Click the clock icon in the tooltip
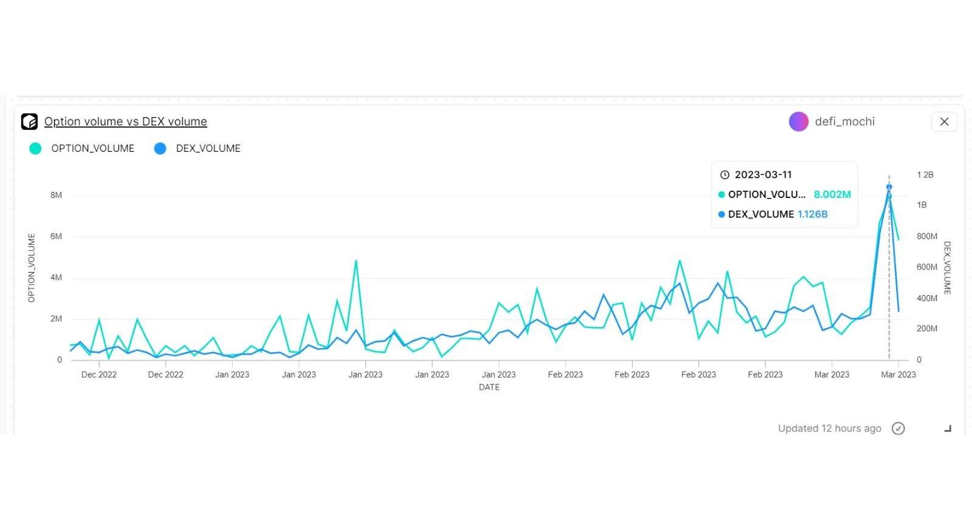This screenshot has height=510, width=972. click(724, 175)
